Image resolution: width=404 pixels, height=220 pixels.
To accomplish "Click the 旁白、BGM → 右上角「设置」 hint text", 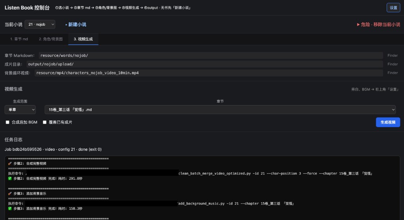I will (x=376, y=90).
